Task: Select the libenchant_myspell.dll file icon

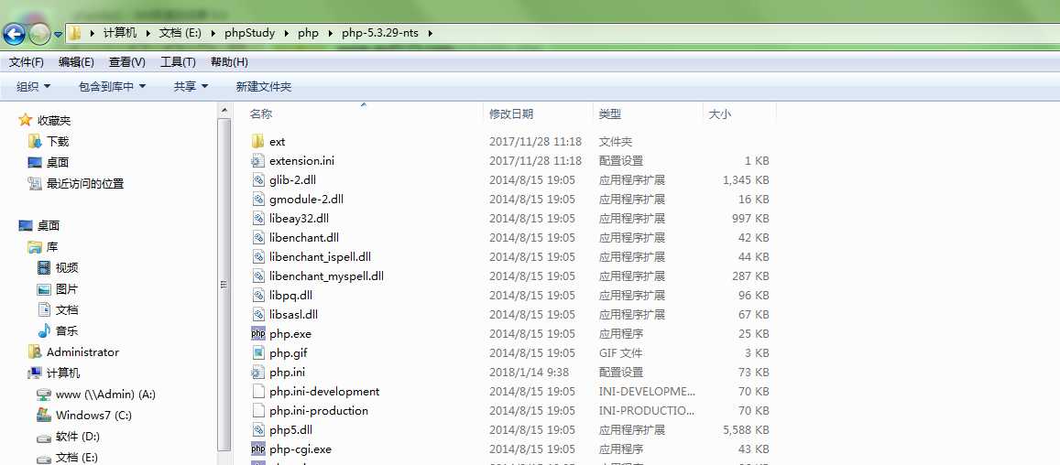Action: pyautogui.click(x=257, y=276)
